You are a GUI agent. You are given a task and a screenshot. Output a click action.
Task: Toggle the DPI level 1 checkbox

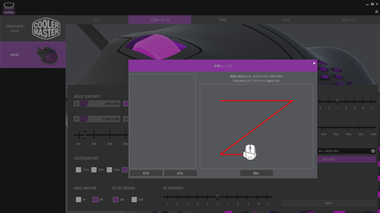[x=77, y=104]
